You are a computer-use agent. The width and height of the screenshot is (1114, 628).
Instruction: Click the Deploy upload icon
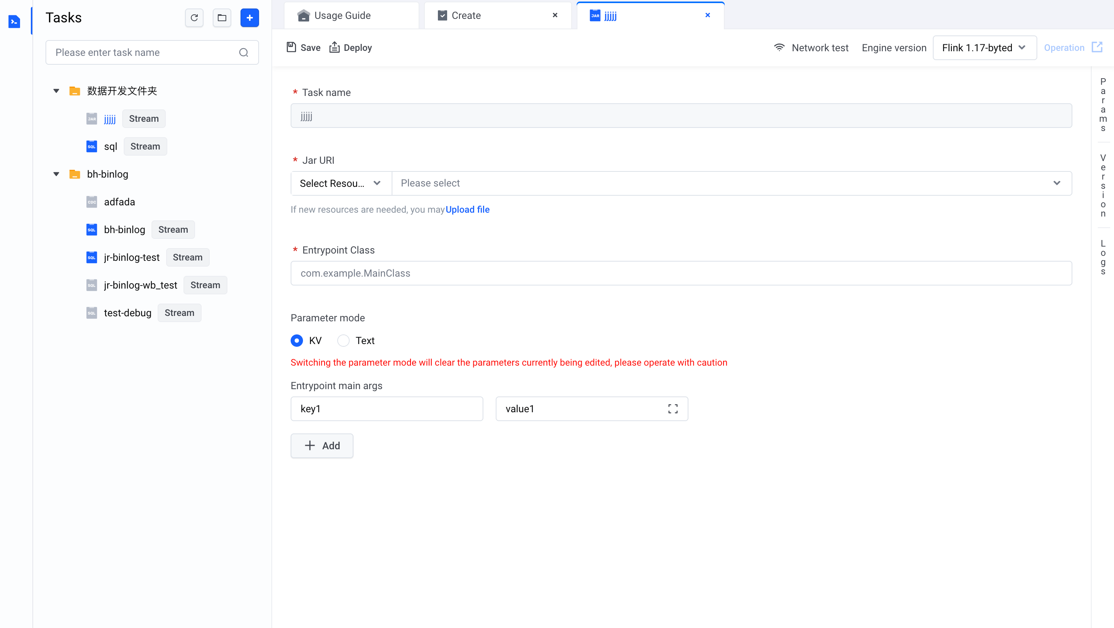click(x=334, y=47)
